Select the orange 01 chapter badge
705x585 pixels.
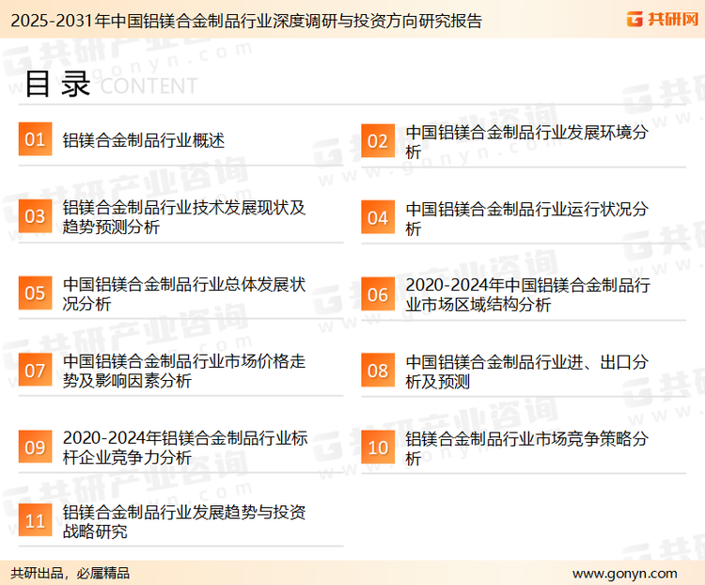tap(35, 140)
